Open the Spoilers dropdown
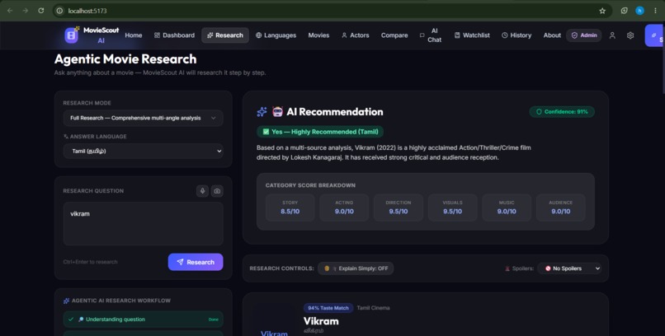The height and width of the screenshot is (336, 665). click(569, 268)
